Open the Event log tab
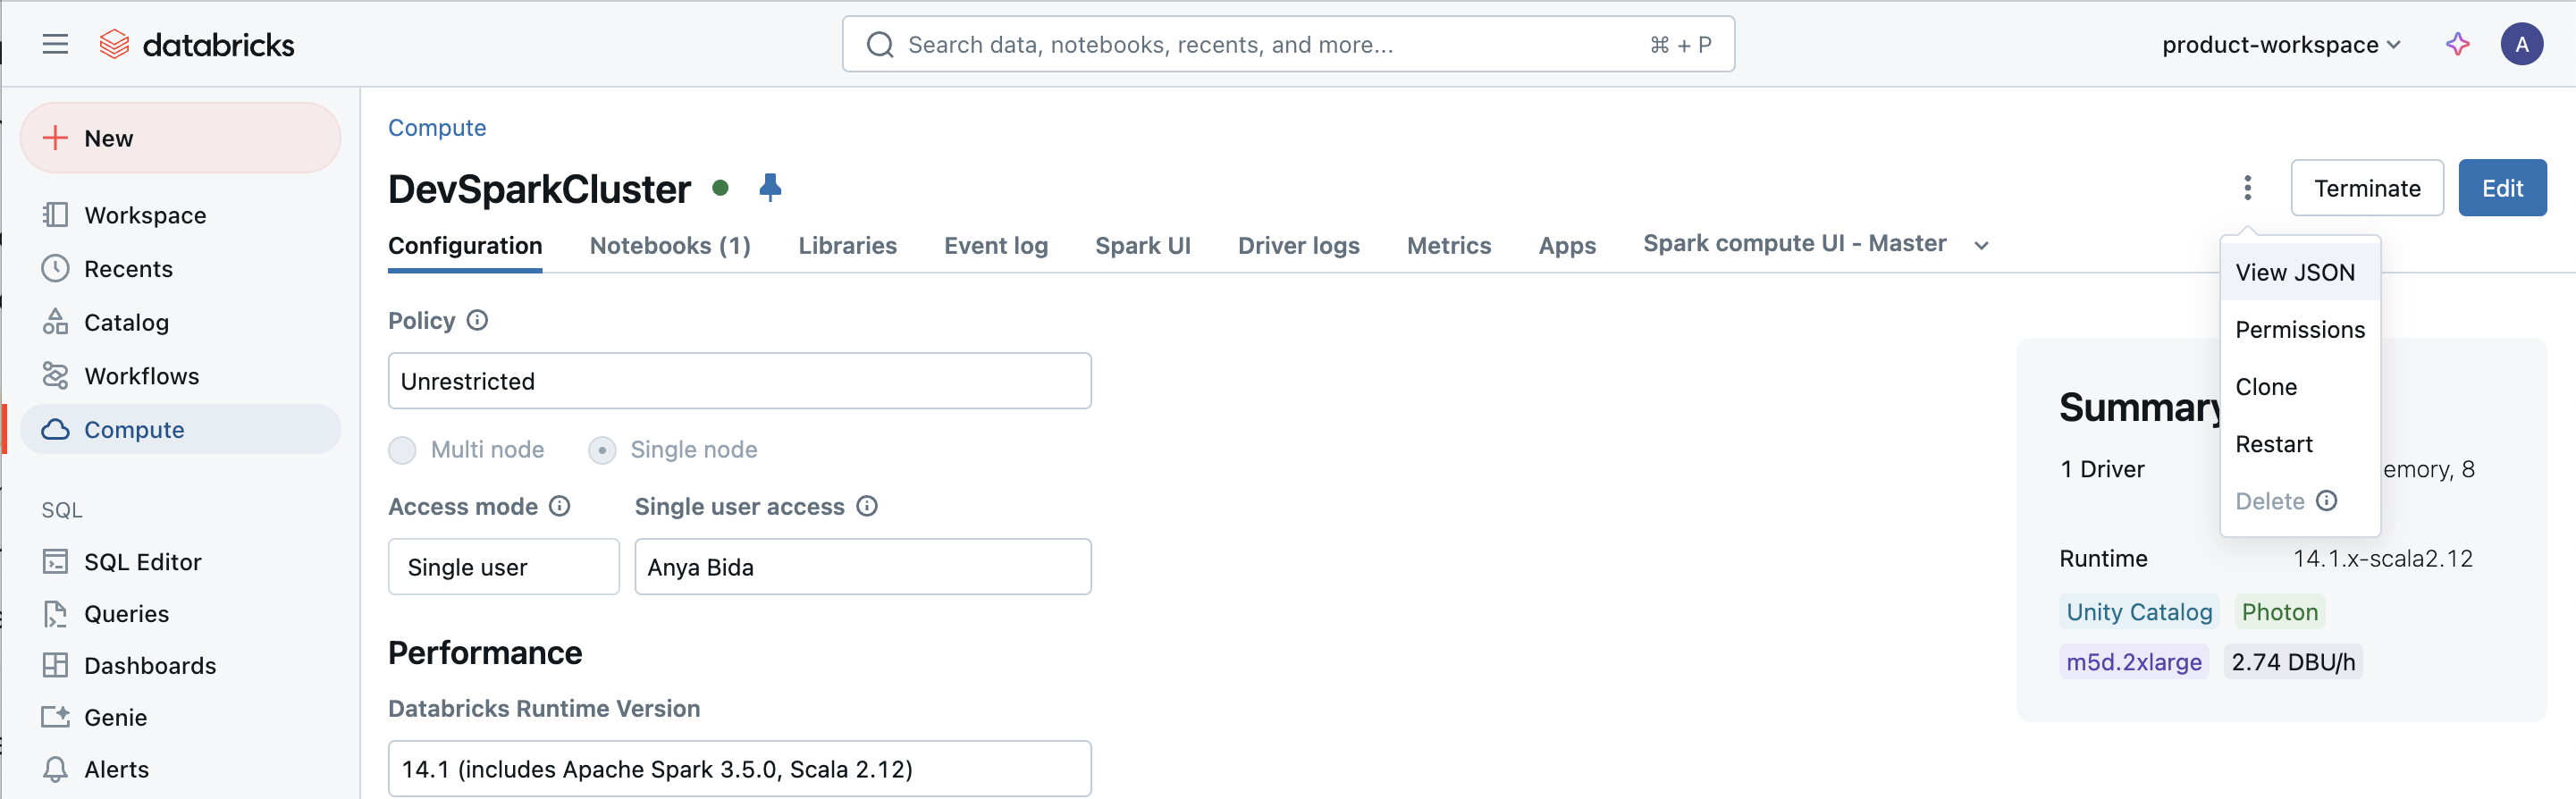Viewport: 2576px width, 799px height. 995,245
